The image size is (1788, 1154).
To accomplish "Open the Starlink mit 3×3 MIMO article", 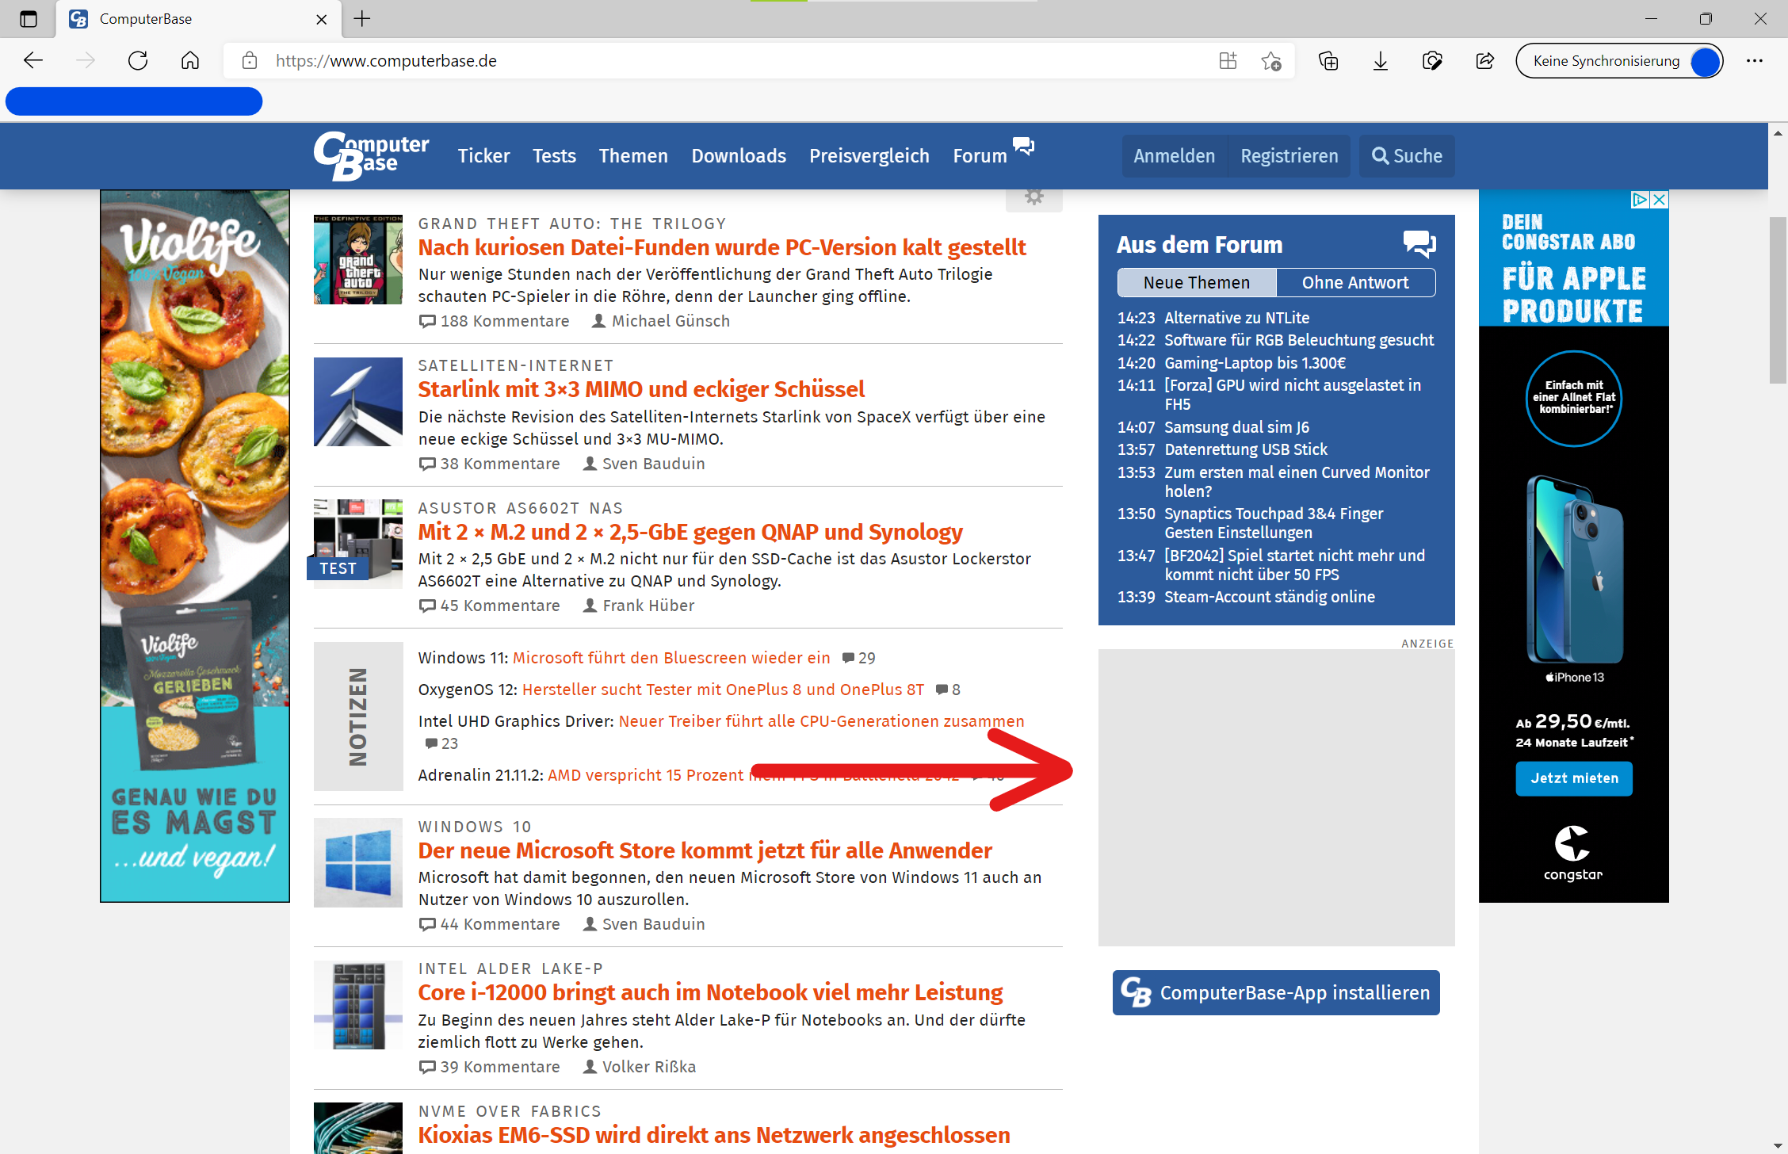I will 640,389.
